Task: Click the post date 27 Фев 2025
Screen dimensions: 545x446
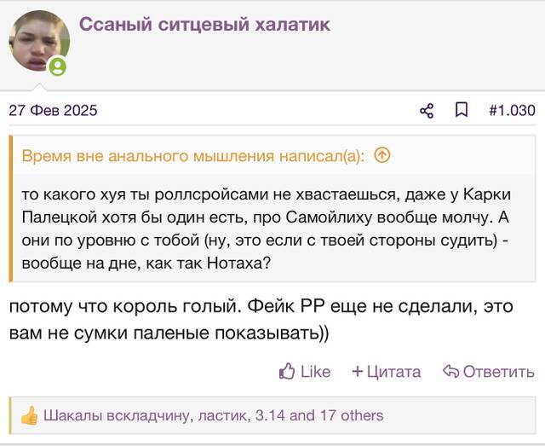Action: click(x=53, y=110)
